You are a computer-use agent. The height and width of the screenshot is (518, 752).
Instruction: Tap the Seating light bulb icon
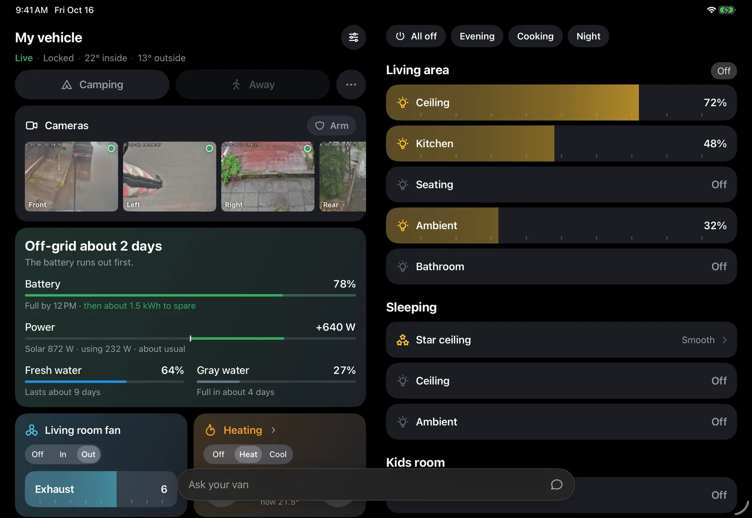[x=403, y=185]
